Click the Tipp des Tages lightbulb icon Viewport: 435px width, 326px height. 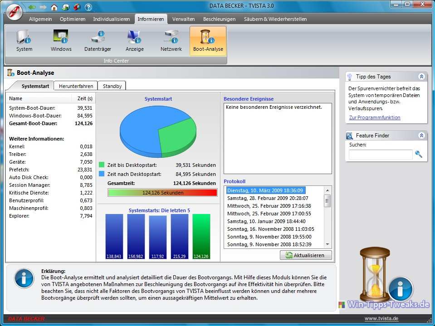(350, 77)
